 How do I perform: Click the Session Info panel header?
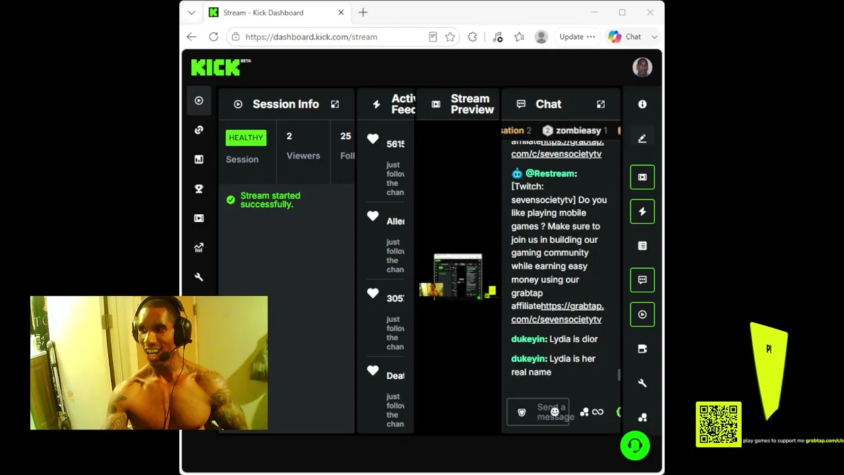(286, 104)
